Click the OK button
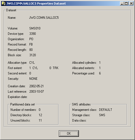 click(x=69, y=134)
